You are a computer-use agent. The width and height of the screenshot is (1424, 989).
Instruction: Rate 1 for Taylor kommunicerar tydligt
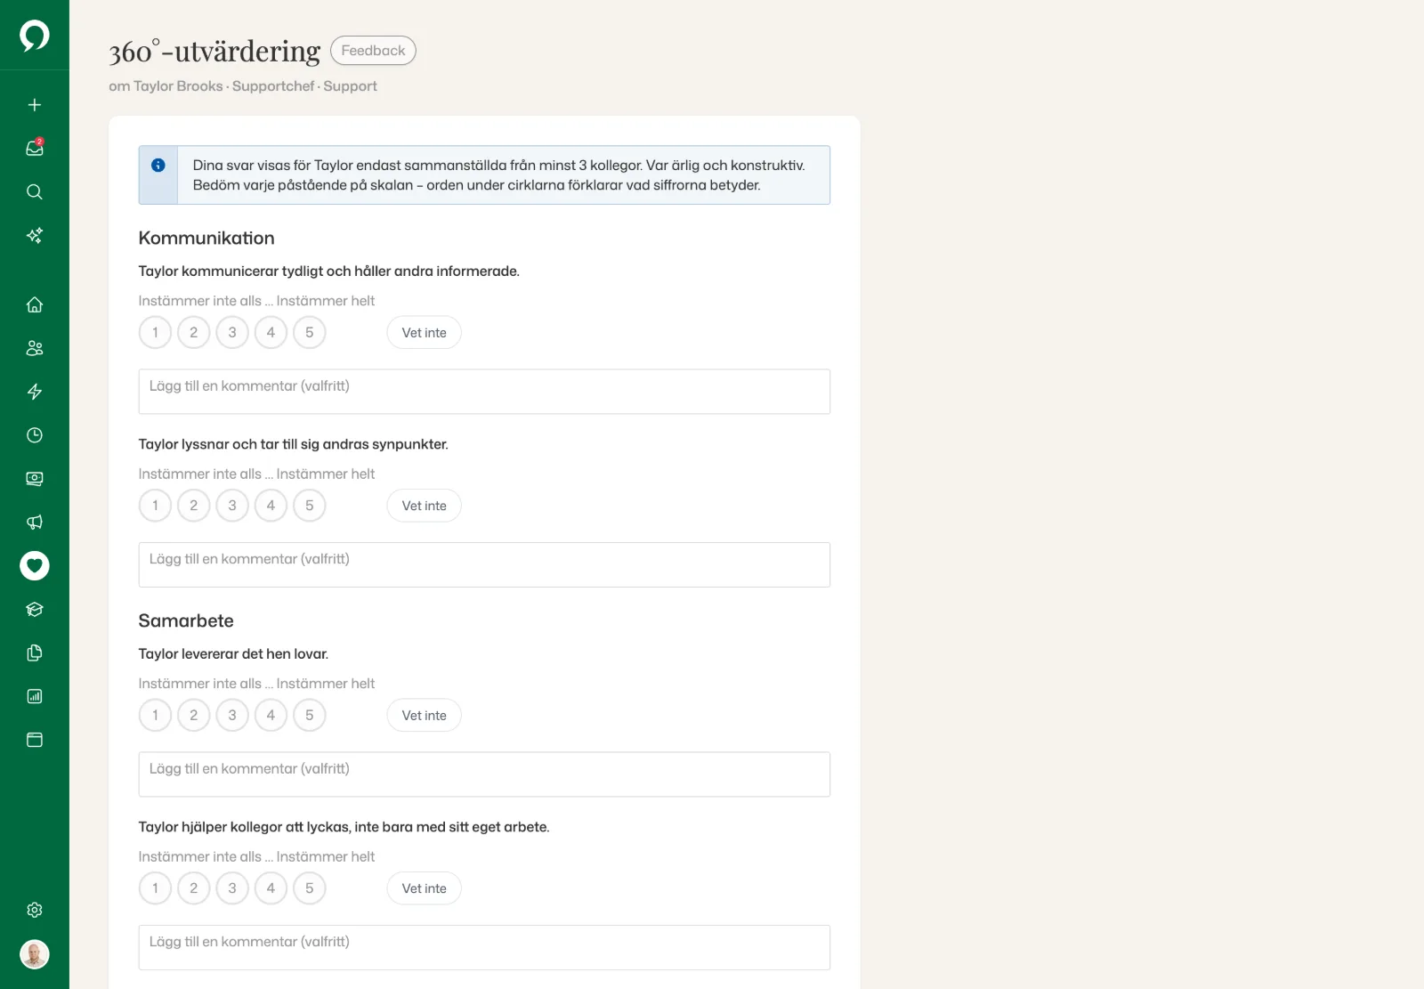click(155, 332)
